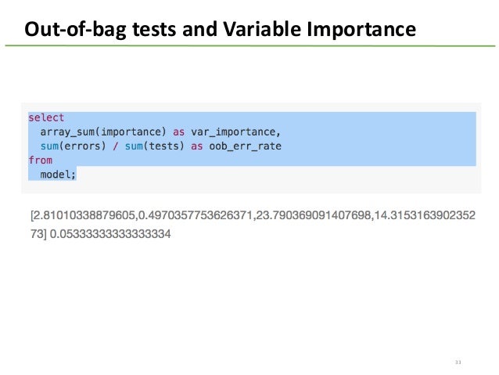Click the slide page number 33

coord(458,362)
